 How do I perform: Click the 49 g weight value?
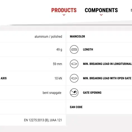pos(59,49)
